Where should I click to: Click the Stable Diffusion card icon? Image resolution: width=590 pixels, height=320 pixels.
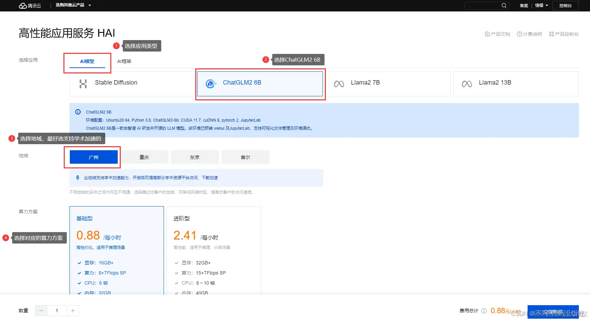tap(83, 84)
